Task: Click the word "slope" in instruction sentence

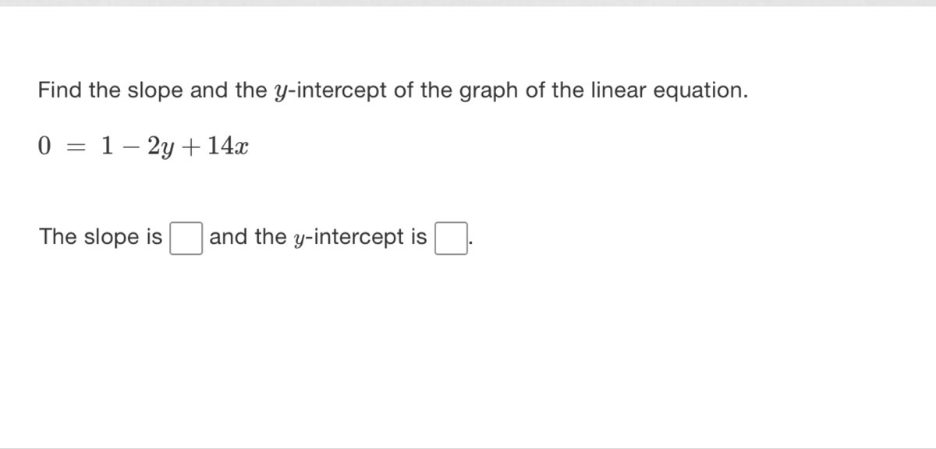Action: pos(156,90)
